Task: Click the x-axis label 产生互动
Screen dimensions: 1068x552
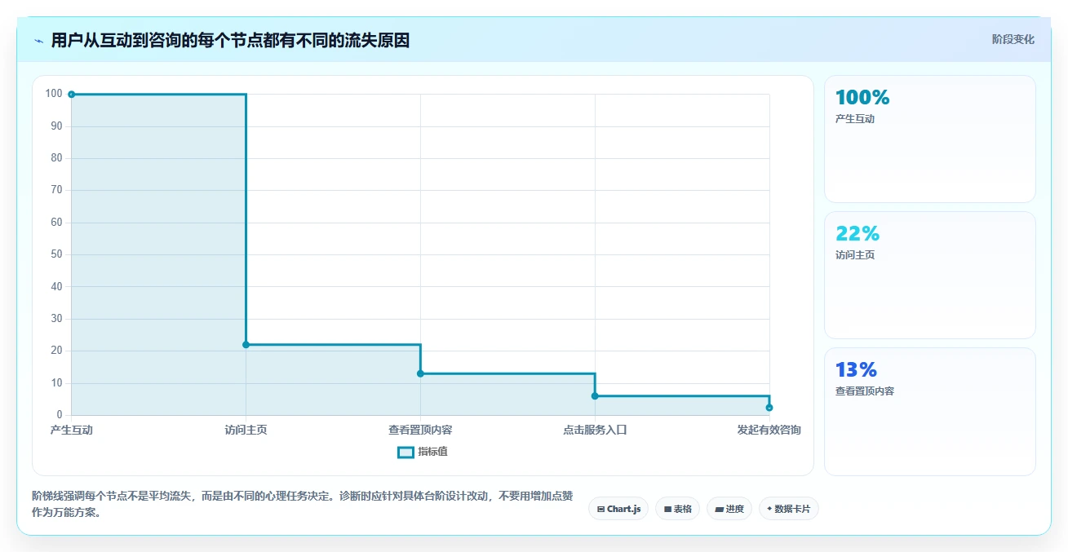Action: [72, 431]
